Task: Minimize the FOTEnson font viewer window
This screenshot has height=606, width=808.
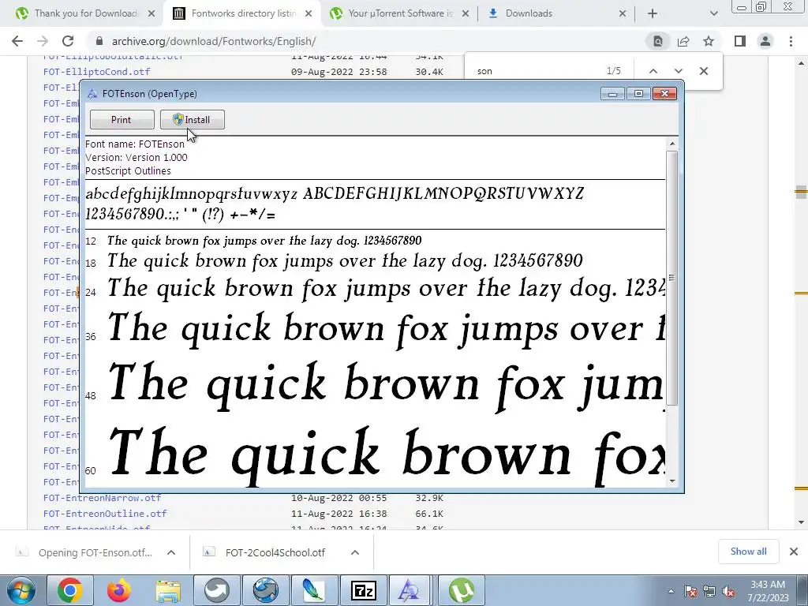Action: [x=612, y=94]
